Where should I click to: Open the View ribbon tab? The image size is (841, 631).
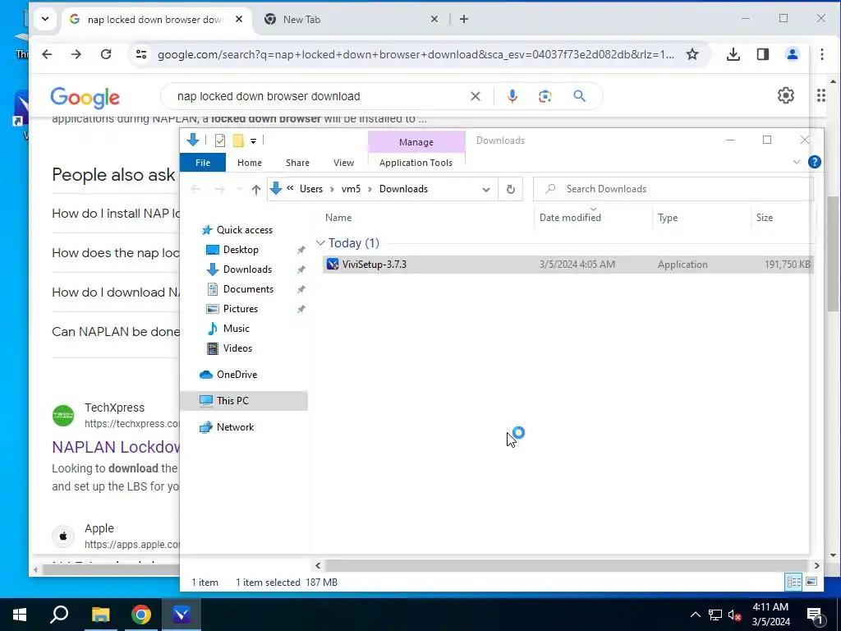343,163
